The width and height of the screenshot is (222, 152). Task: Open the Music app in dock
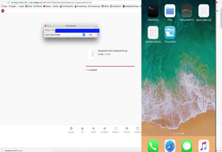pyautogui.click(x=204, y=146)
